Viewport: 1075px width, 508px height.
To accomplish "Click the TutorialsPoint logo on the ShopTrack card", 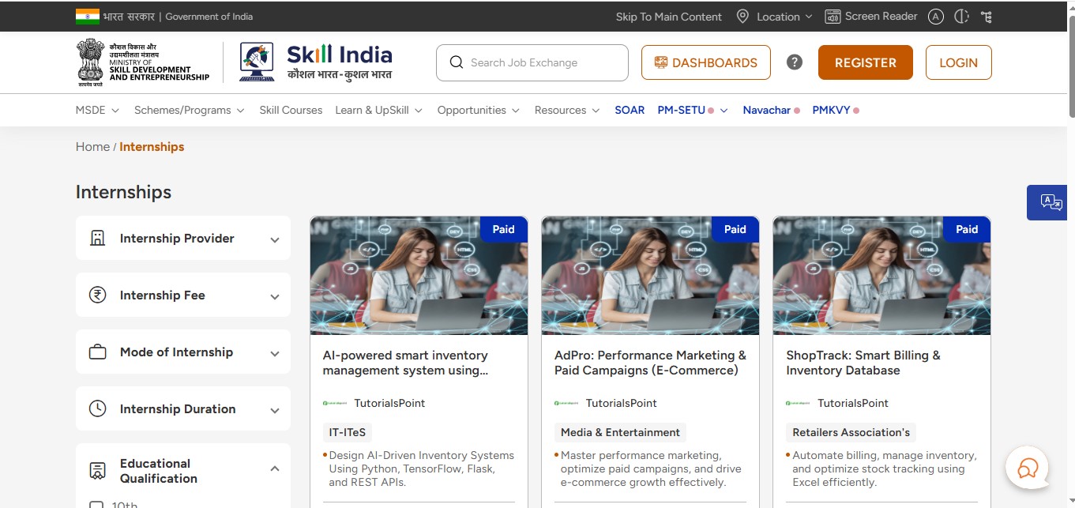I will 798,403.
